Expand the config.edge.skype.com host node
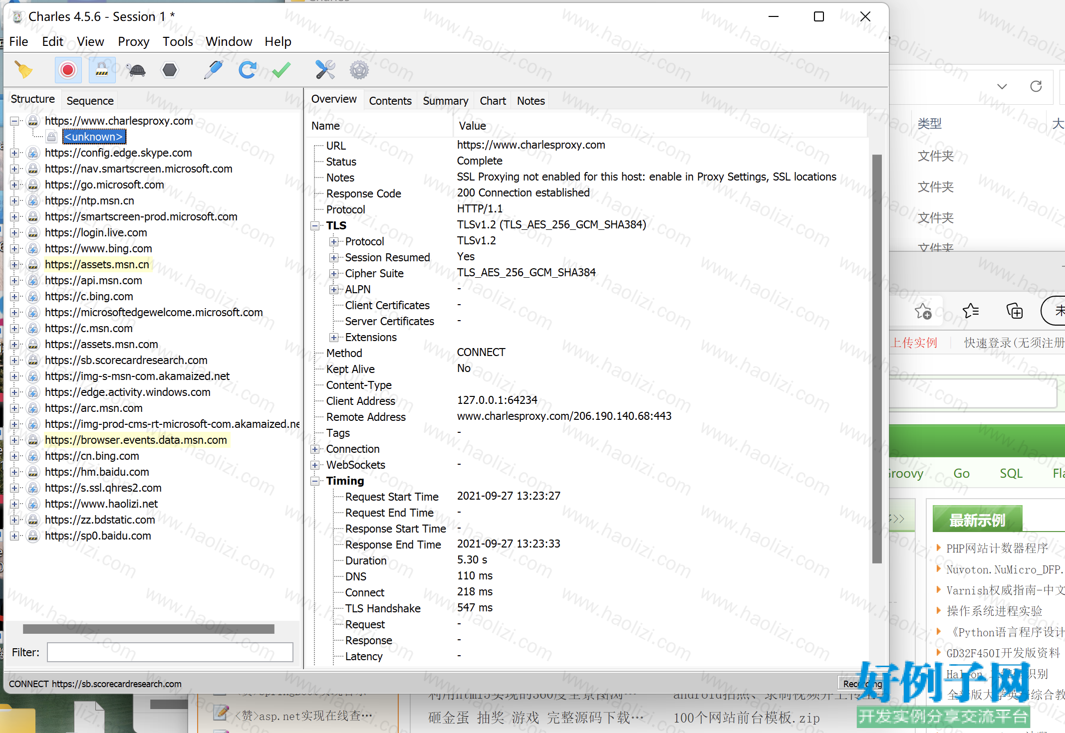The height and width of the screenshot is (733, 1065). pos(14,153)
